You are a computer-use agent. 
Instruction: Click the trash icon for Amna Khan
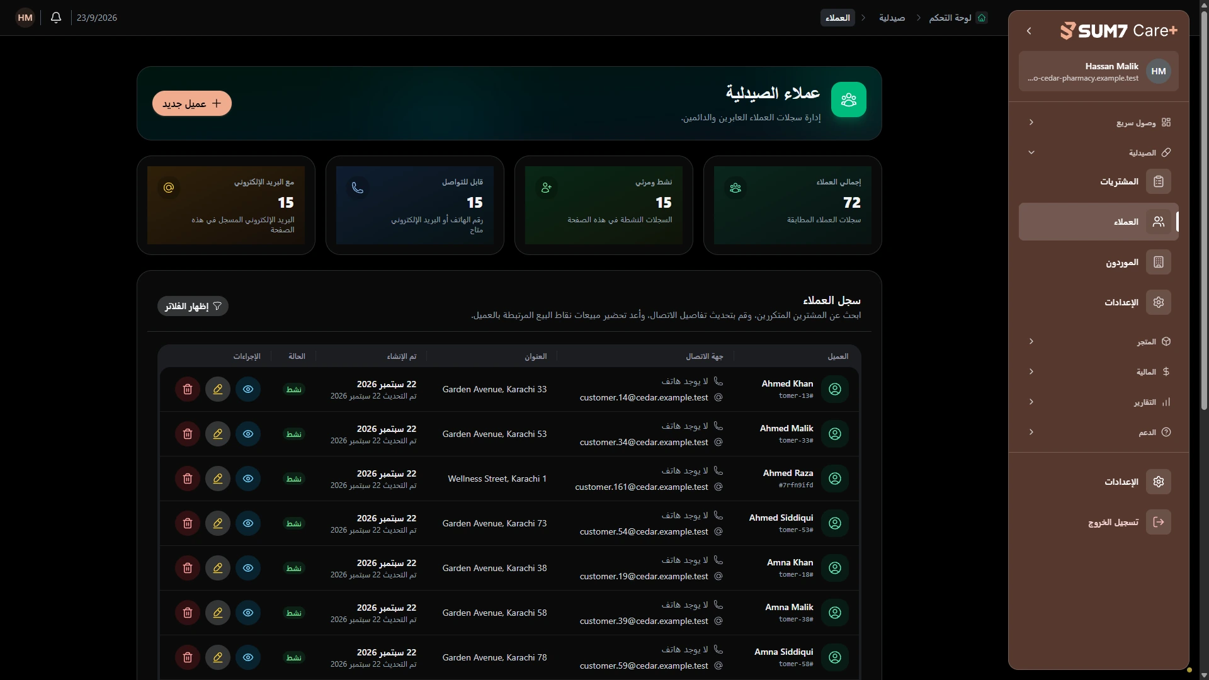point(188,568)
